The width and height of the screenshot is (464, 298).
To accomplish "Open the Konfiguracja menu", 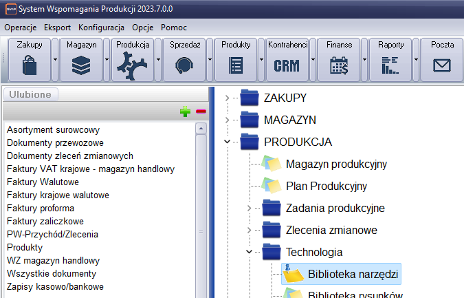I will pos(101,28).
